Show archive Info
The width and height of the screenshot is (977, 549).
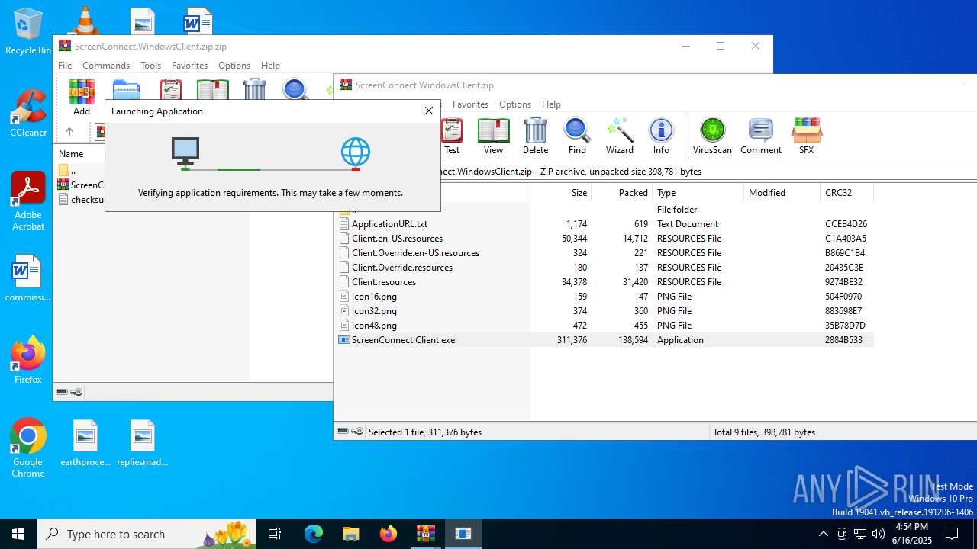tap(661, 136)
